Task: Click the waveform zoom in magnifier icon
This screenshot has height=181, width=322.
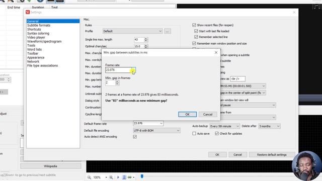Action: pyautogui.click(x=111, y=177)
